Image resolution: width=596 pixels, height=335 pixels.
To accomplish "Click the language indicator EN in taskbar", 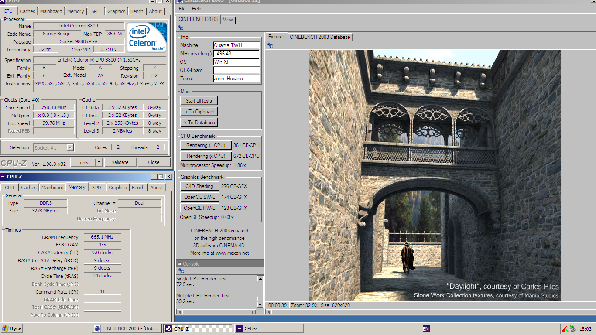I will tap(426, 329).
